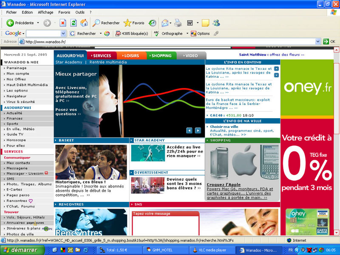Click the page scrollbar down arrow
This screenshot has width=340, height=255.
tap(337, 232)
